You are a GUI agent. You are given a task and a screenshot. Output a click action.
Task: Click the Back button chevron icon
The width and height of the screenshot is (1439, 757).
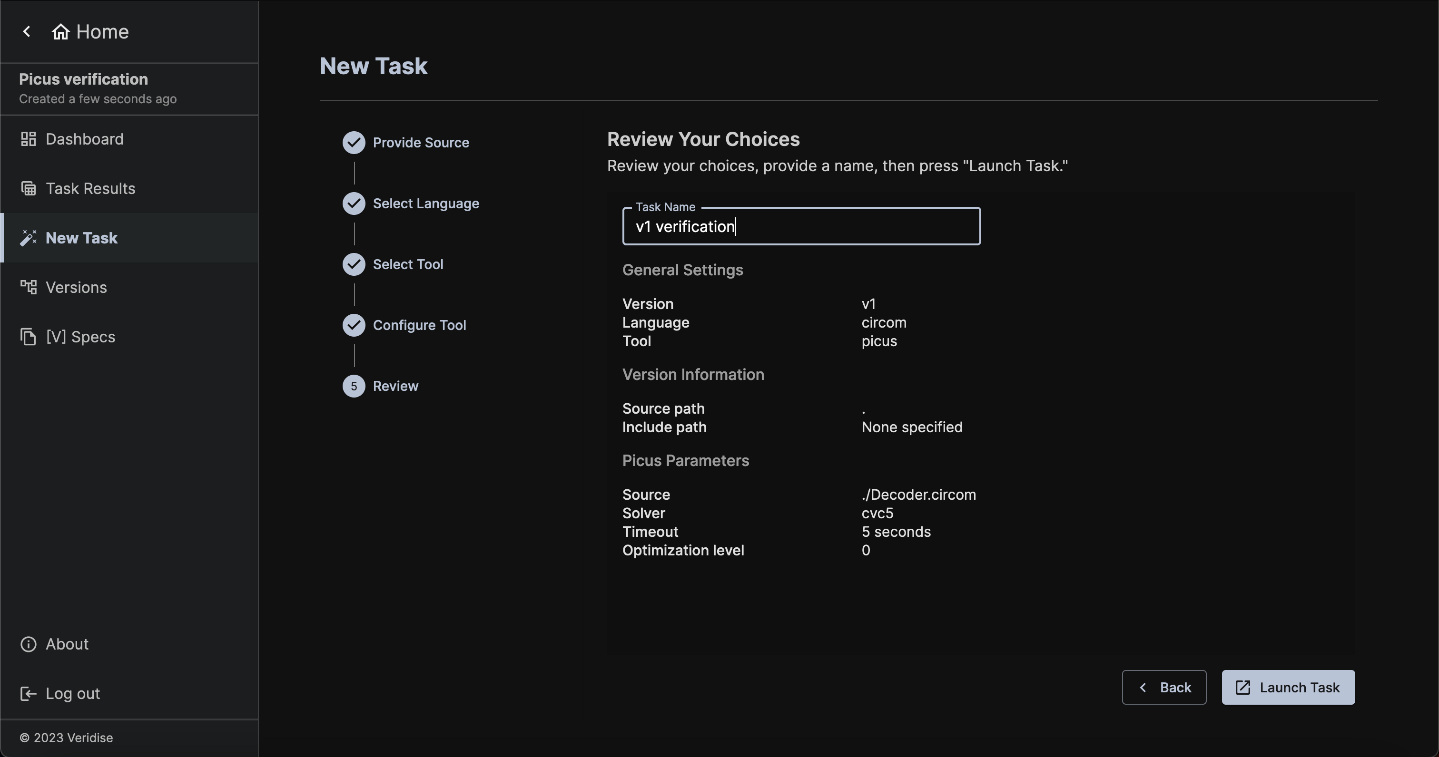(x=1143, y=688)
